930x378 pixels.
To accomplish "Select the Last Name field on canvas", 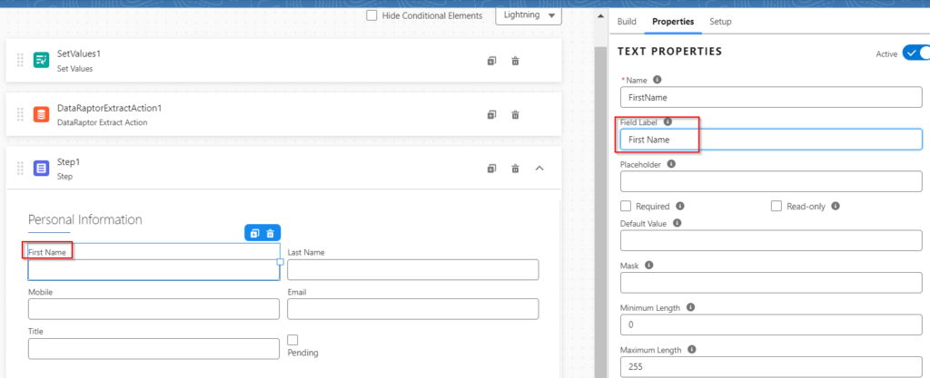I will (412, 270).
